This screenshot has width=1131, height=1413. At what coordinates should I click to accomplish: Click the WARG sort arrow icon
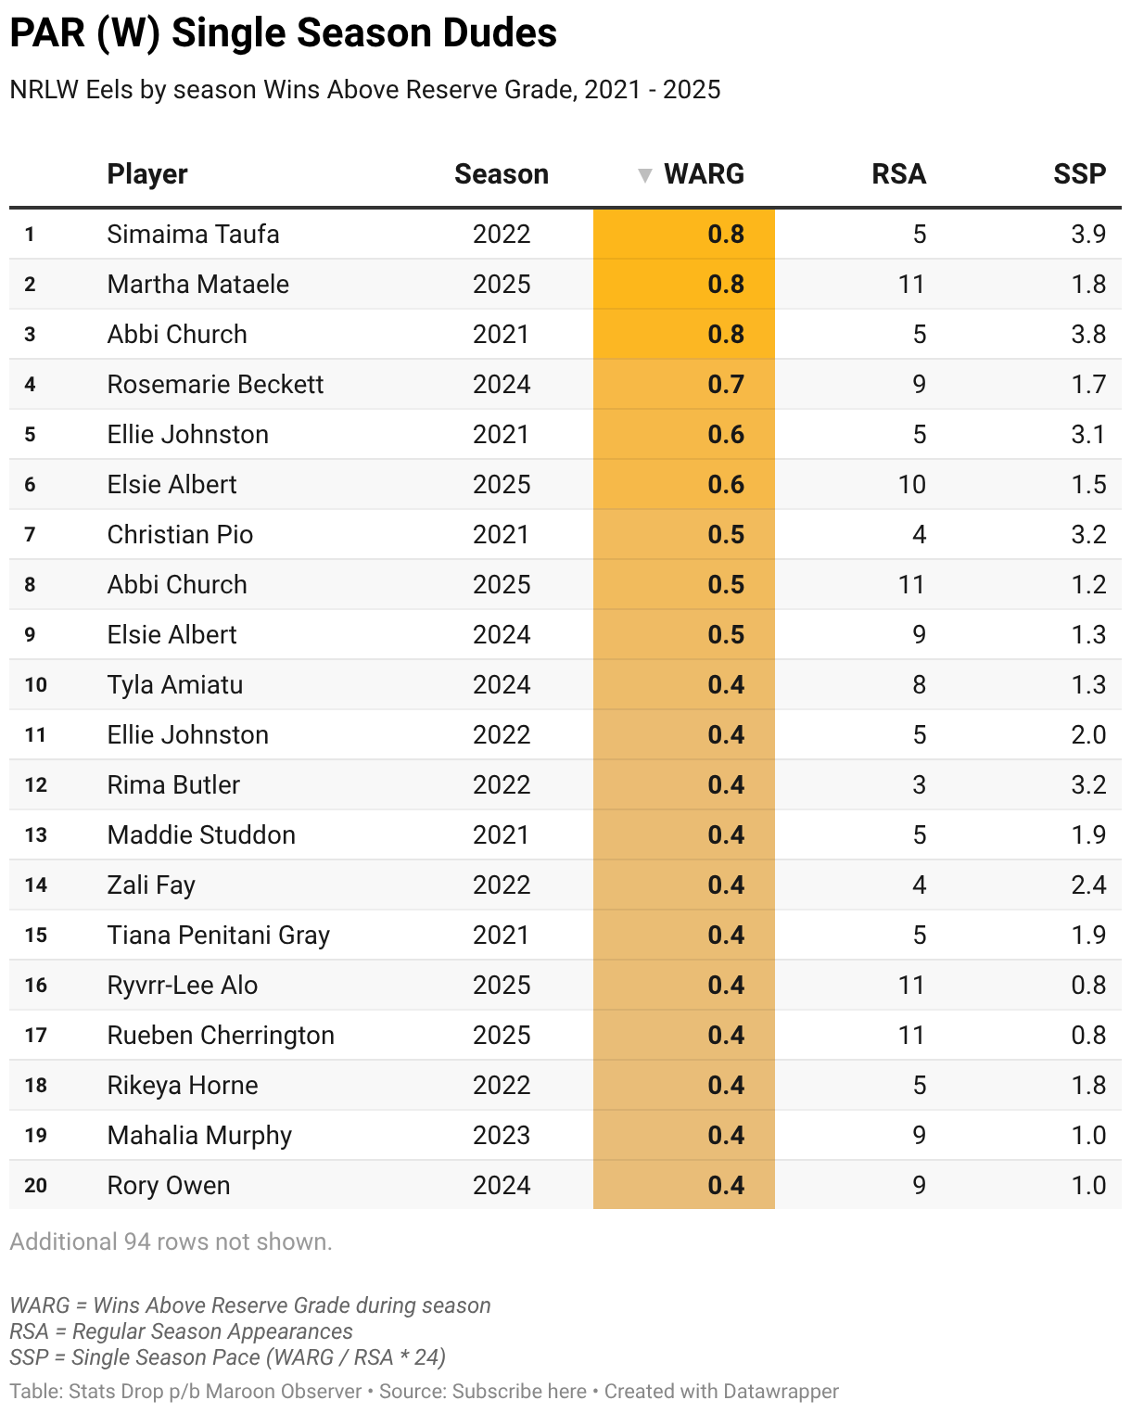(645, 175)
